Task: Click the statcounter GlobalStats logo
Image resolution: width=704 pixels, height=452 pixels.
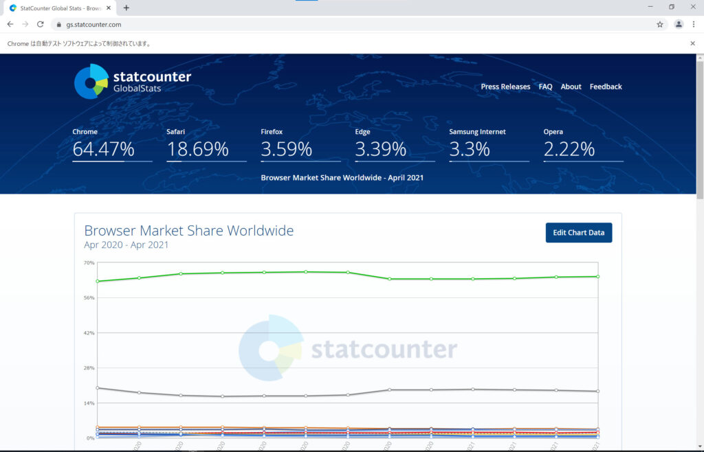Action: (x=133, y=81)
